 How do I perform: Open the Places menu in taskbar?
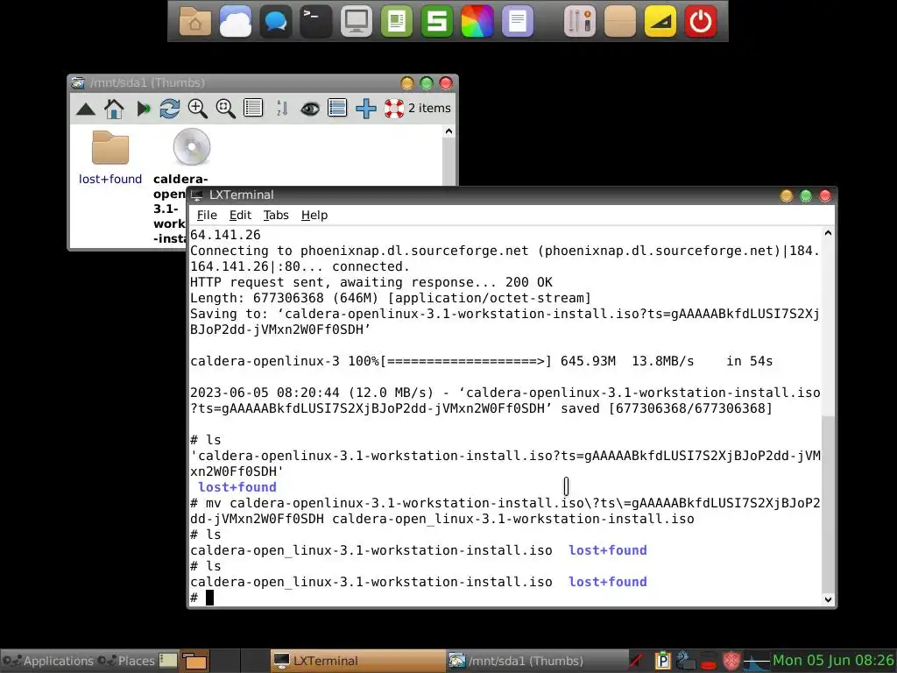coord(126,661)
